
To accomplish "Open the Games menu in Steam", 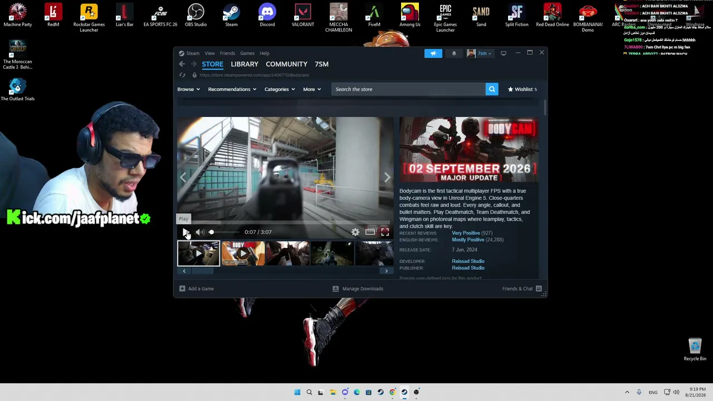I will [x=247, y=53].
